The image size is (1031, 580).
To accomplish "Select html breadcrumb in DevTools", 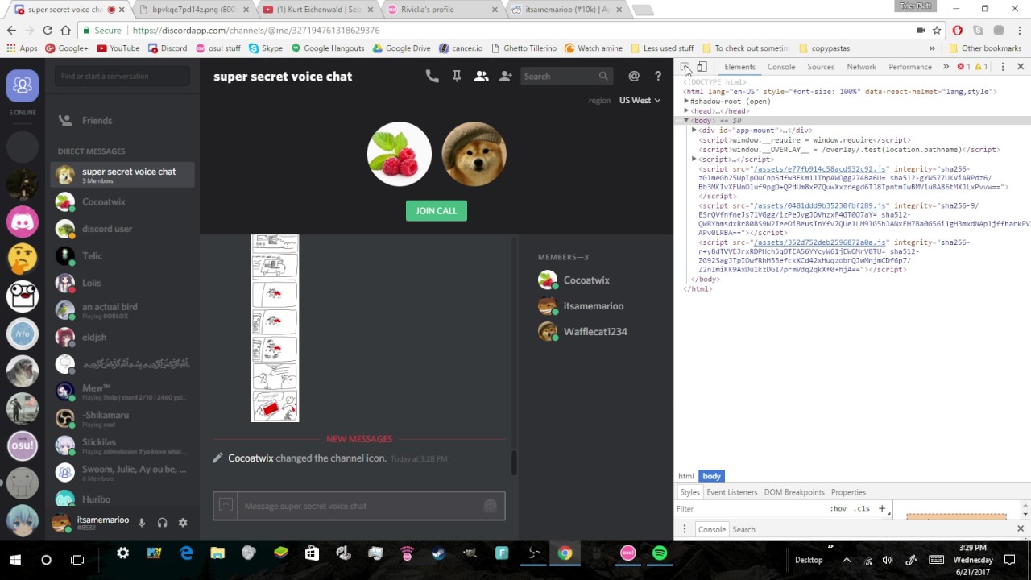I will 686,476.
